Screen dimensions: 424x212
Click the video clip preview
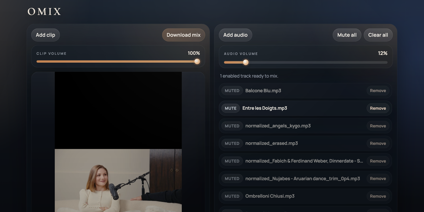click(118, 142)
